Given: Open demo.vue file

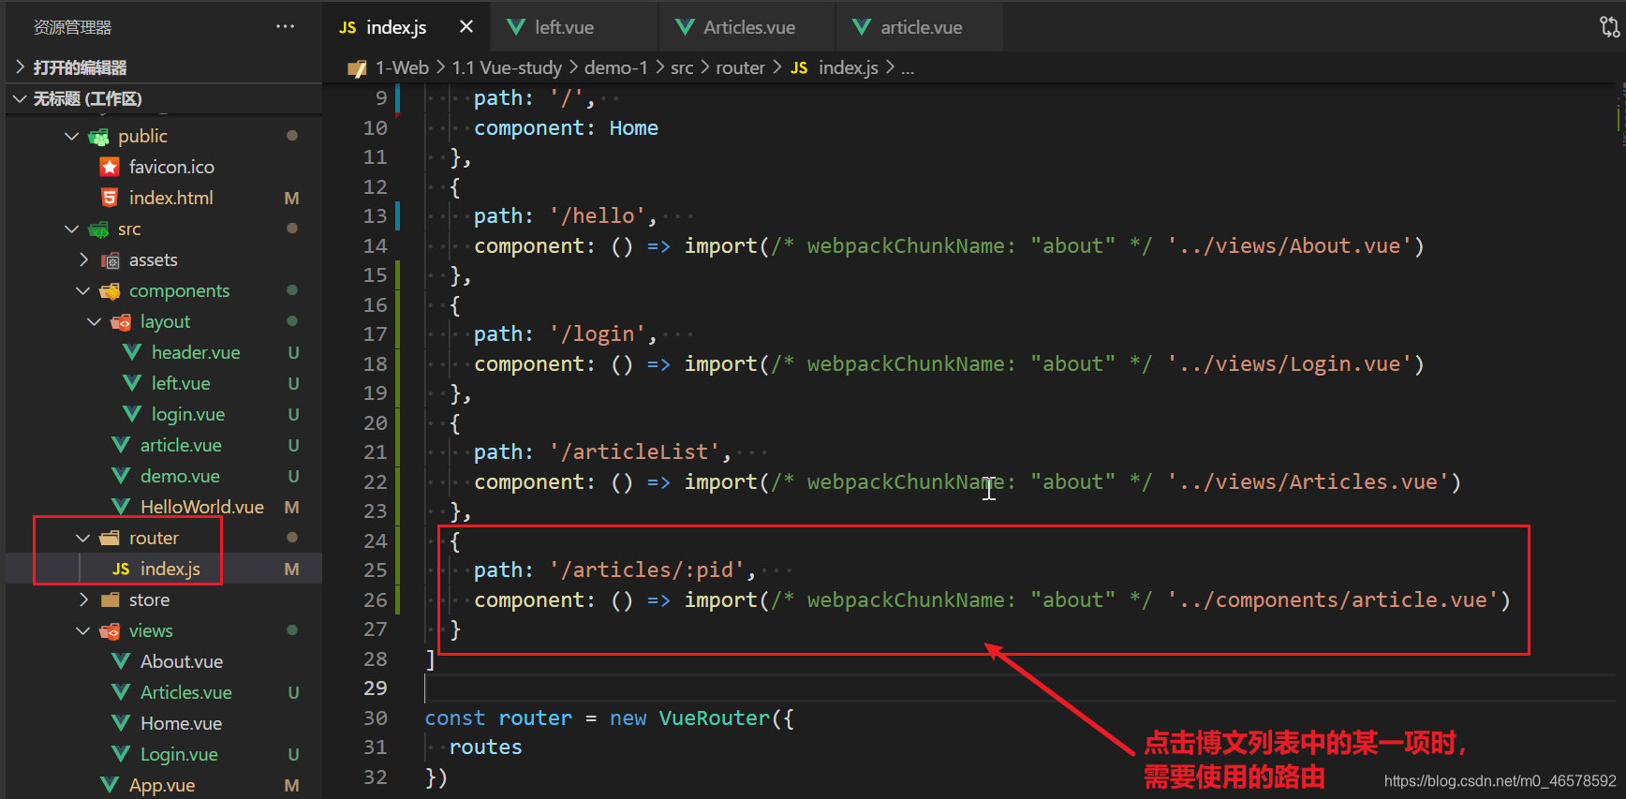Looking at the screenshot, I should 180,477.
